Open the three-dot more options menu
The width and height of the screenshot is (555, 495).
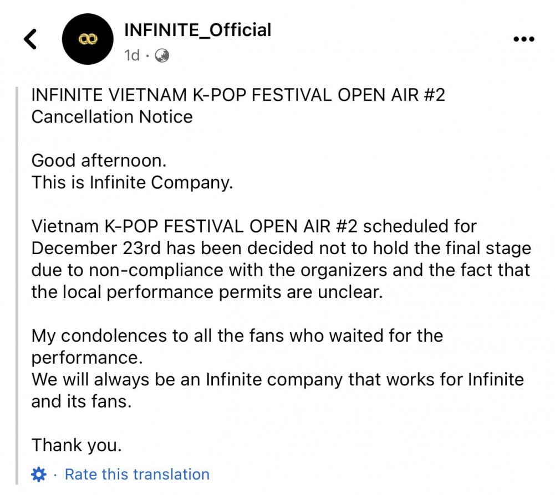(524, 39)
